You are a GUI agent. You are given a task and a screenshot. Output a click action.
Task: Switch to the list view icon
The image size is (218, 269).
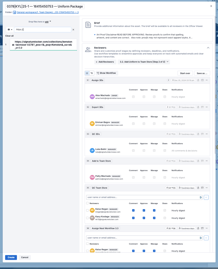pos(87,73)
